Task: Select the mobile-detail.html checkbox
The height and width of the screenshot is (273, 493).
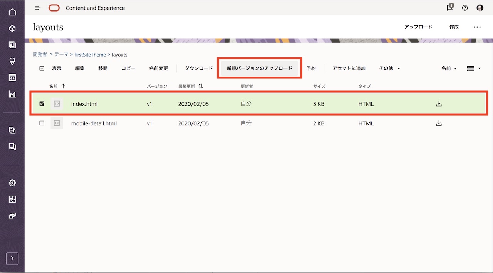Action: (42, 123)
